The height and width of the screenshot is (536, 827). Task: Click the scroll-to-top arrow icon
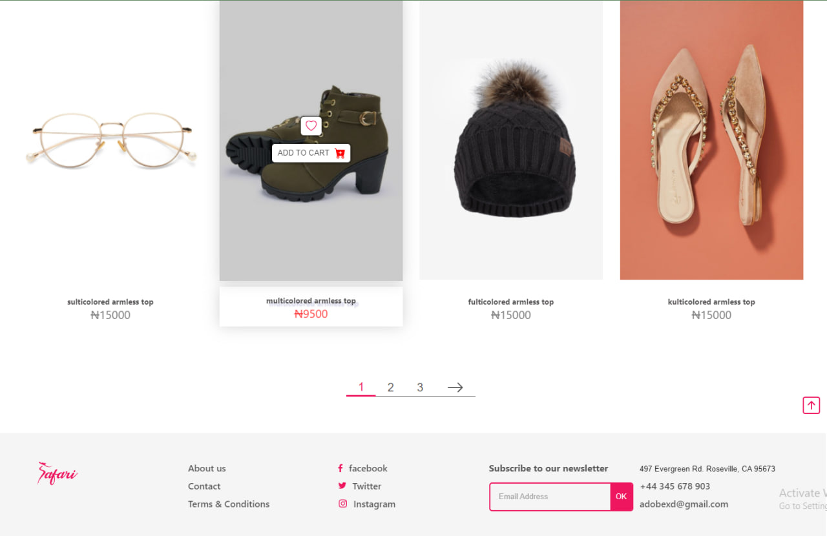(x=811, y=406)
